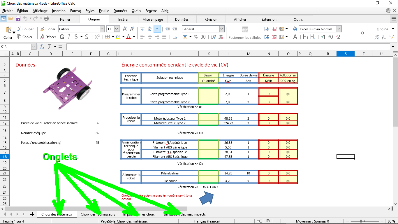Viewport: 398px width, 224px height.
Task: Click the Cloner formatting brush icon
Action: pos(42,29)
